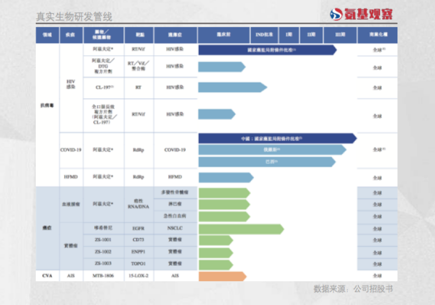
Task: Click the ZS-1001 drug candidate cell
Action: coord(103,240)
